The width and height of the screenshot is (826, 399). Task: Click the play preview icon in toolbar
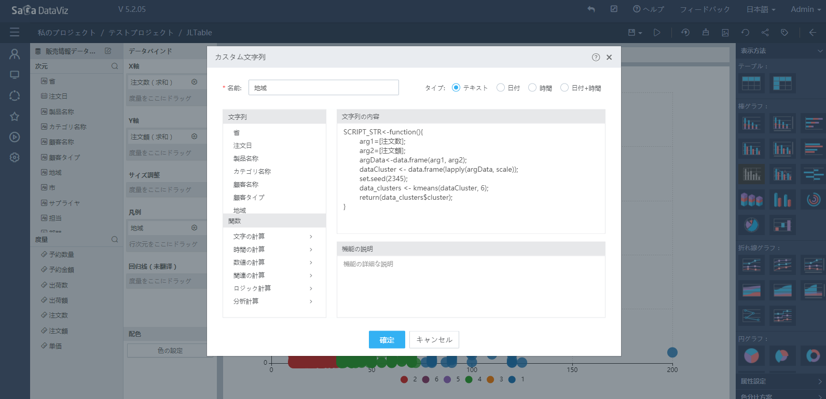click(657, 33)
